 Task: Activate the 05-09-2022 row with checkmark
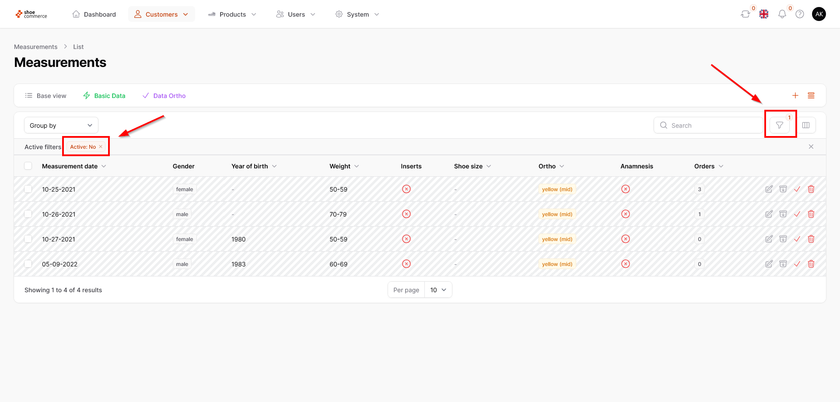pos(797,264)
